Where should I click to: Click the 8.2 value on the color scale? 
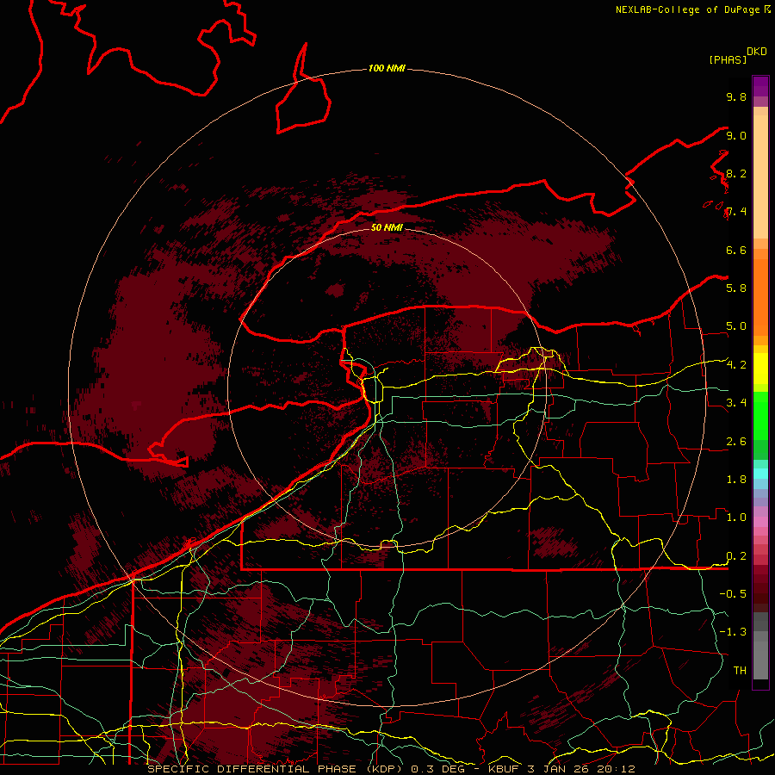pos(736,173)
